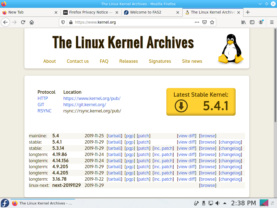Click the page vertical scrollbar
The width and height of the screenshot is (277, 208).
(x=275, y=75)
